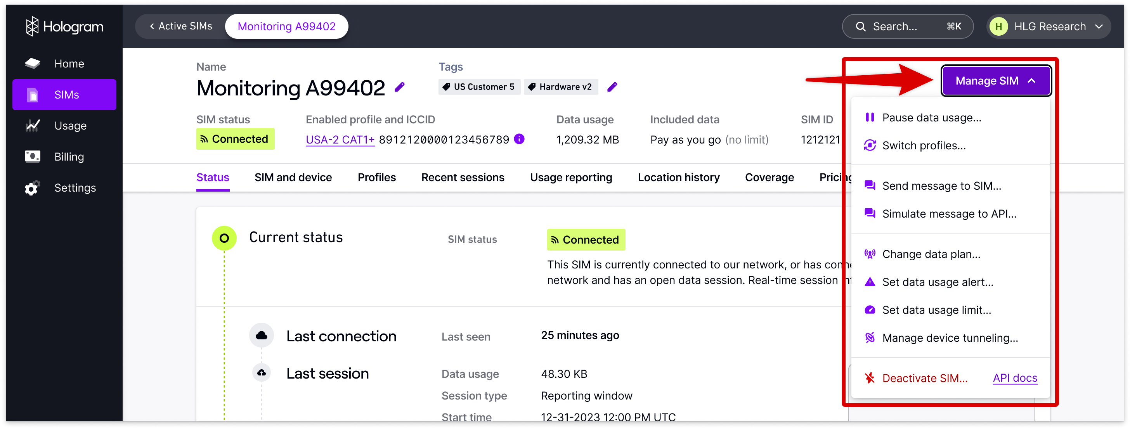Click the Hardware v2 tag
1130x429 pixels.
(x=561, y=87)
